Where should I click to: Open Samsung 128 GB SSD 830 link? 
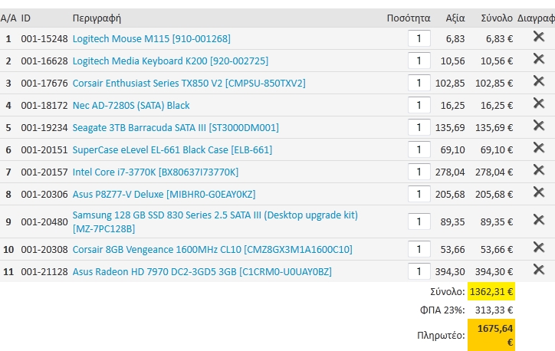(x=215, y=221)
